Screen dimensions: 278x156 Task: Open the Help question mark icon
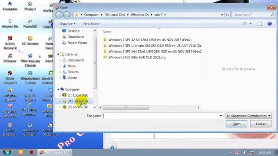[270, 24]
